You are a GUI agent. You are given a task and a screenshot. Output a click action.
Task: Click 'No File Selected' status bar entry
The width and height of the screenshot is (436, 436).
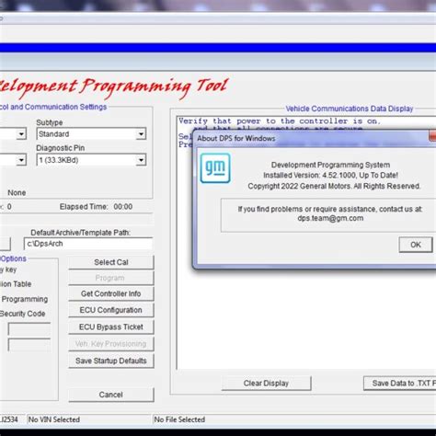[x=179, y=419]
